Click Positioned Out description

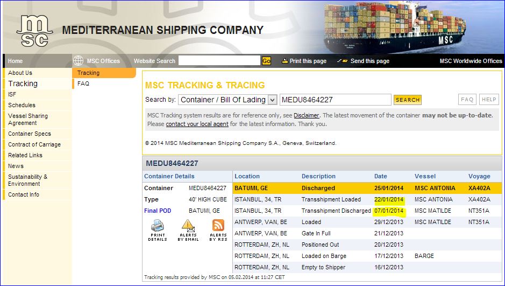pos(320,245)
